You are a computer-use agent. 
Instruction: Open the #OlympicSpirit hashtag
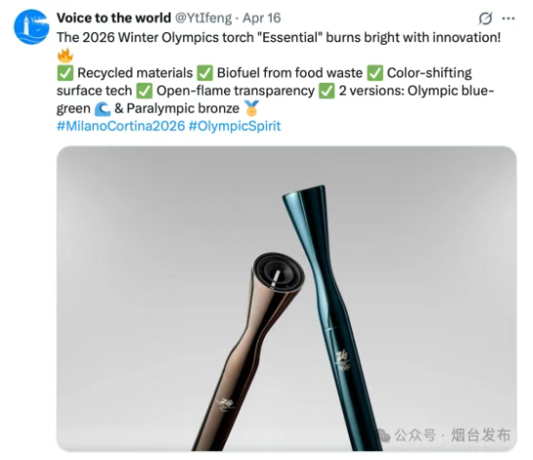pyautogui.click(x=235, y=125)
